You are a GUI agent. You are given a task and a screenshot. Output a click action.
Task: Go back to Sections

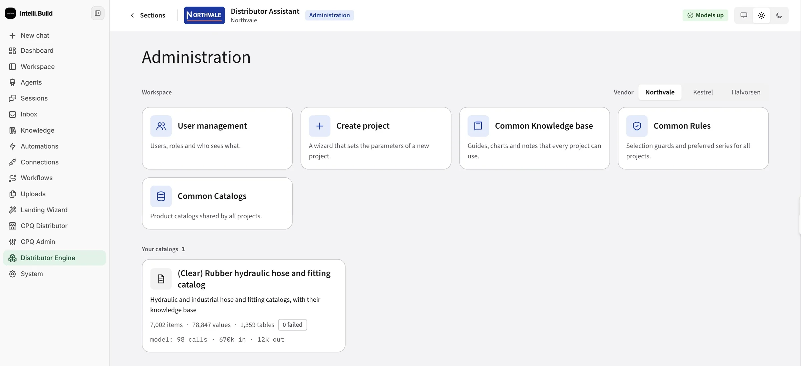point(148,15)
